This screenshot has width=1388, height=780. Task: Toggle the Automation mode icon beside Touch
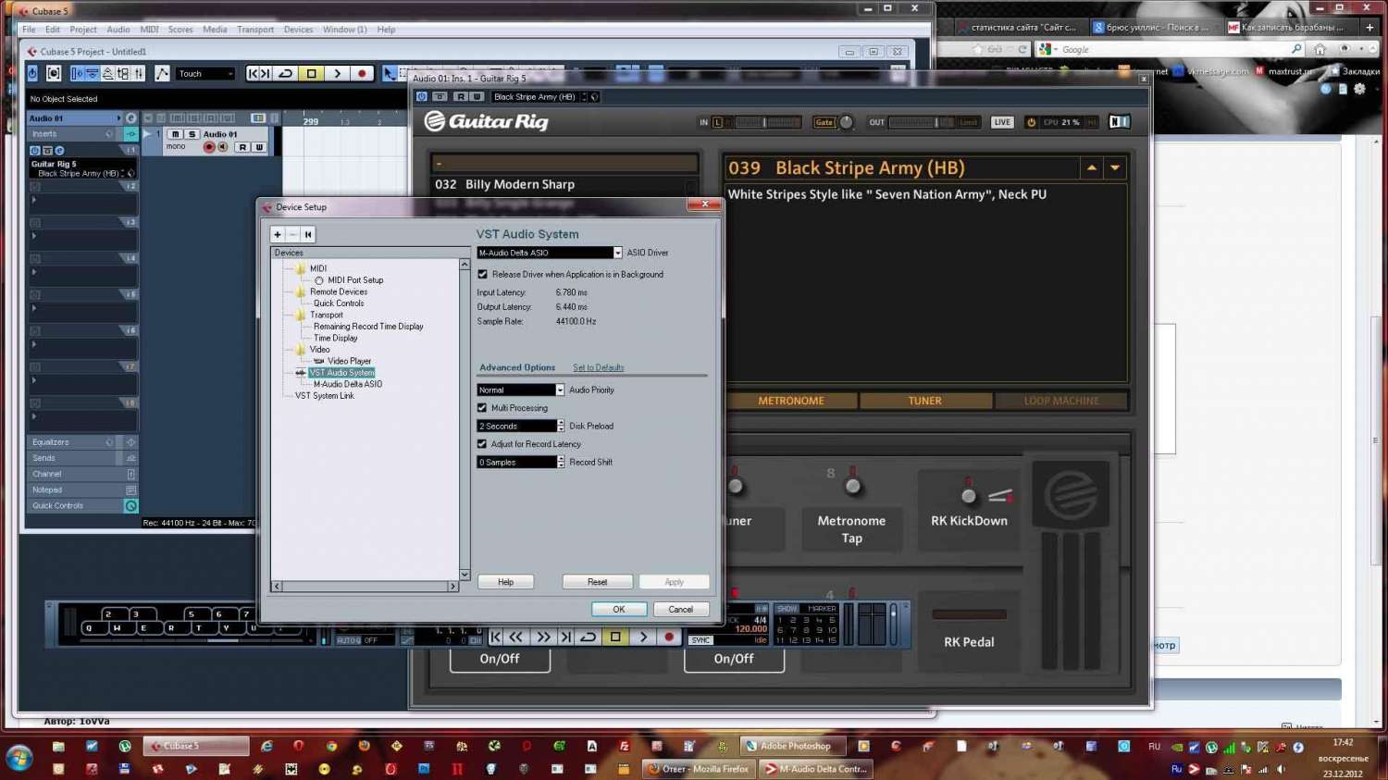pyautogui.click(x=162, y=73)
